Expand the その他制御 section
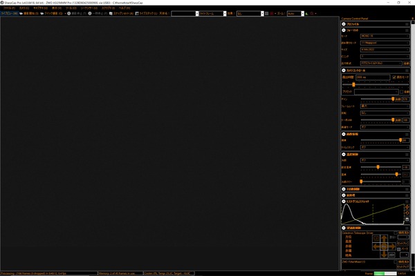Image resolution: width=415 pixels, height=276 pixels. tap(344, 189)
